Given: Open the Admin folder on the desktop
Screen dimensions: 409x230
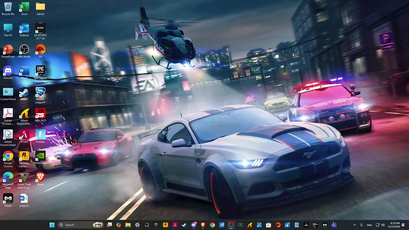Looking at the screenshot, I should pyautogui.click(x=40, y=9).
